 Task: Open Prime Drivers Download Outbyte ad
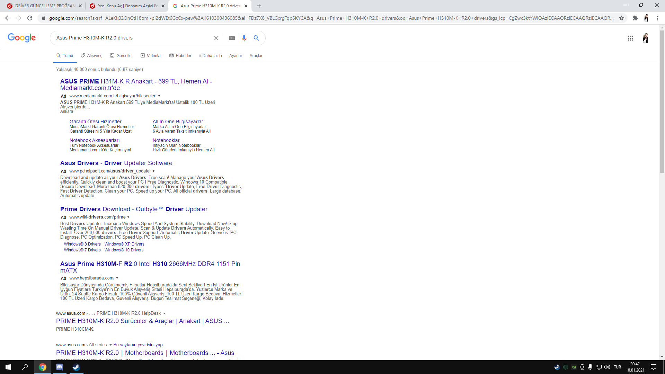point(134,209)
